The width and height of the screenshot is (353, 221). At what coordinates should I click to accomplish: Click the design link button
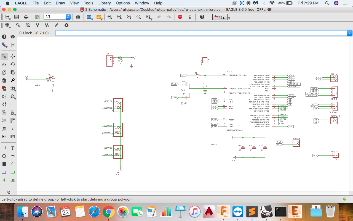pos(220,17)
